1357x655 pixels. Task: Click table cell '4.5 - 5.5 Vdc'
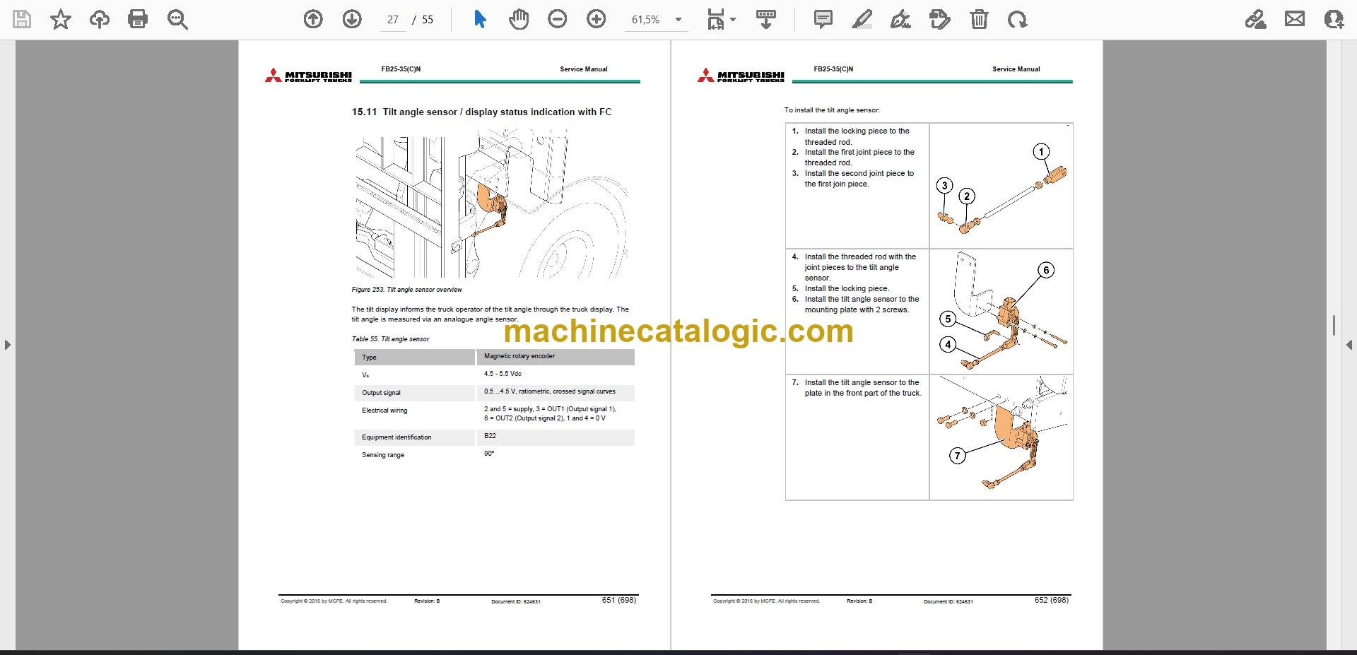[503, 374]
